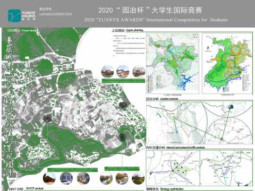
Task: Open the right upper planning map with north arrow
Action: (227, 63)
